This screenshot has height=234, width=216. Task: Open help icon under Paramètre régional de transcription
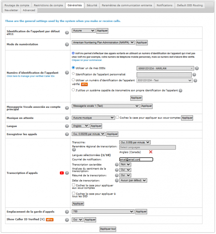[x=74, y=150]
